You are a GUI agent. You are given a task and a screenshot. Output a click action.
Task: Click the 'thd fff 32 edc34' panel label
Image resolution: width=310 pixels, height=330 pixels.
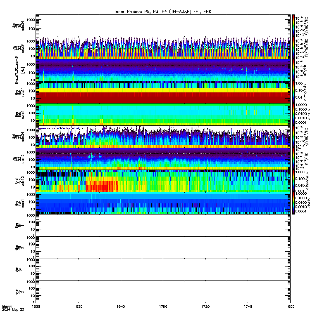pyautogui.click(x=18, y=137)
